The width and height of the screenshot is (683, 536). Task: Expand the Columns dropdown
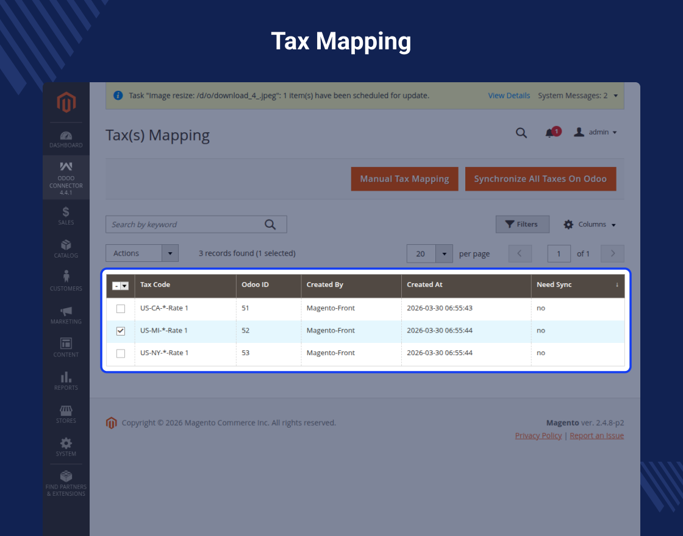(x=590, y=225)
